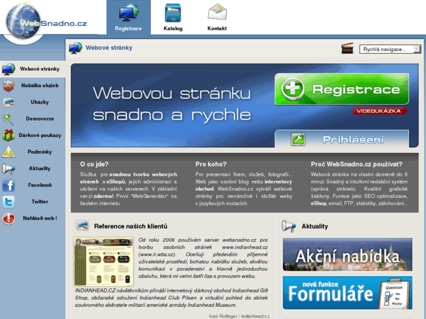The width and height of the screenshot is (426, 319).
Task: Click the Webové stránky heading link
Action: tap(109, 48)
